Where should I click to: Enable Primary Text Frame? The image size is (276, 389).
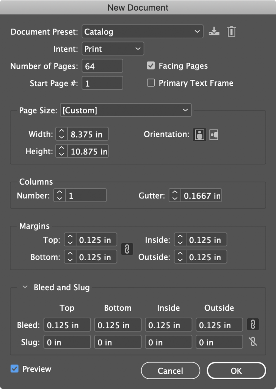point(151,83)
